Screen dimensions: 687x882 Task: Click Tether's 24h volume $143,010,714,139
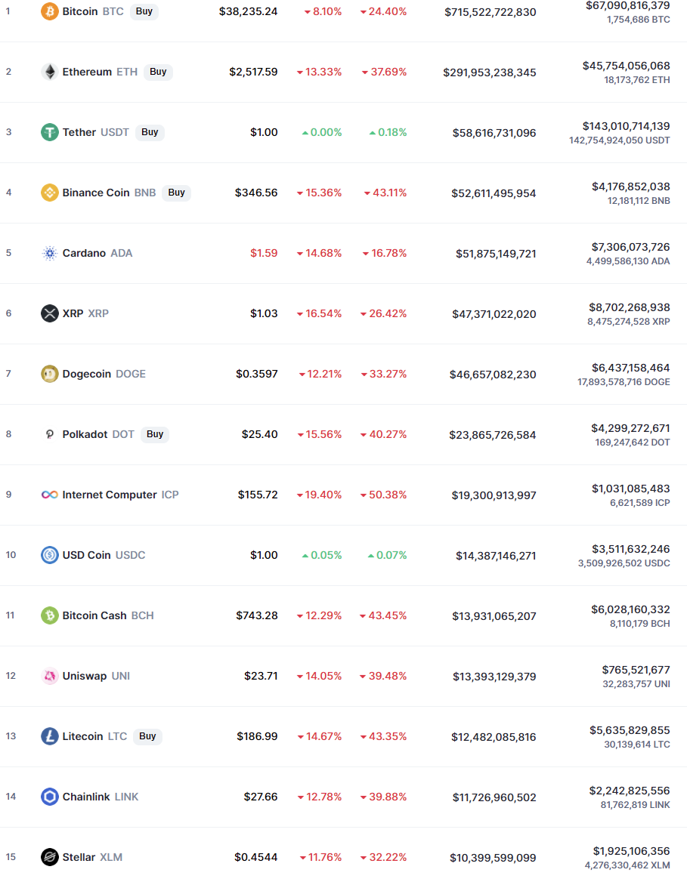[626, 126]
